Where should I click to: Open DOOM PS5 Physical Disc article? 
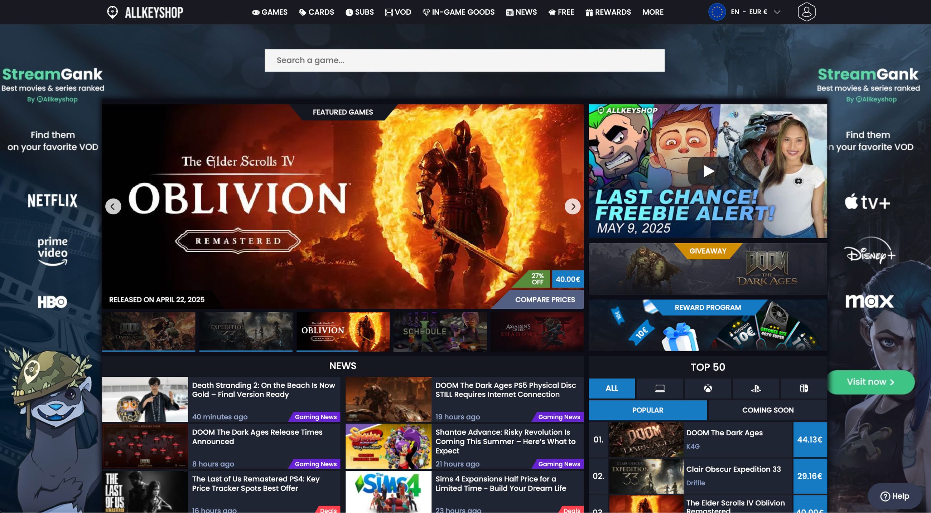[x=506, y=390]
